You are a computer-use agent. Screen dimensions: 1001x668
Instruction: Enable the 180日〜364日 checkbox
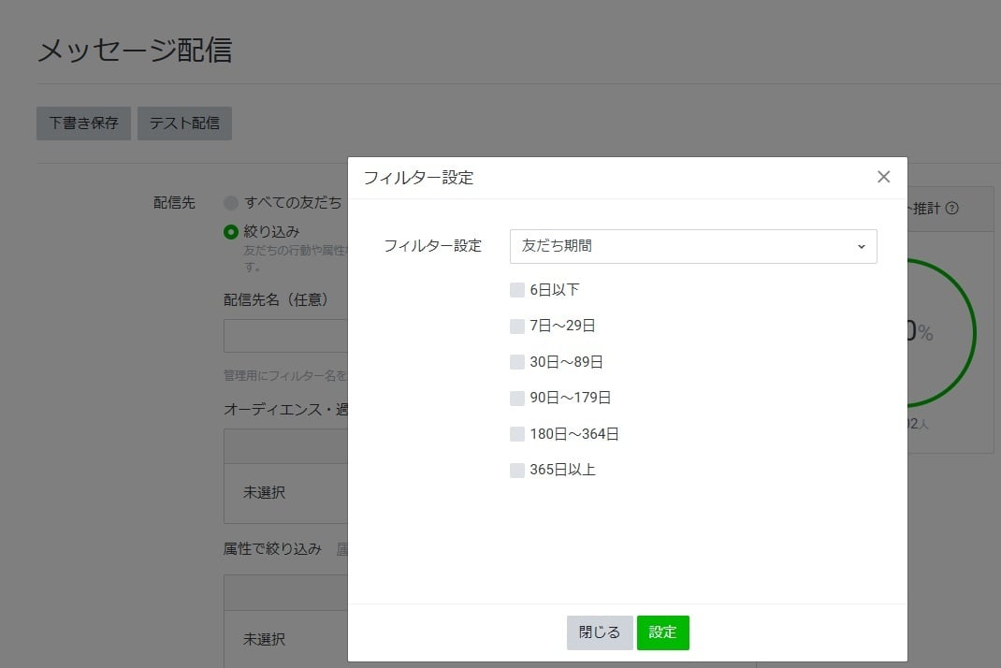pyautogui.click(x=517, y=433)
